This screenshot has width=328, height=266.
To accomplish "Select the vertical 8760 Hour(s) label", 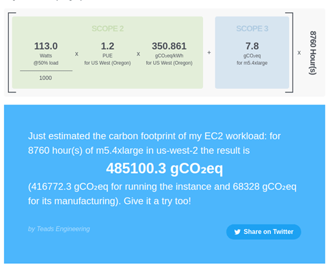I will click(313, 53).
